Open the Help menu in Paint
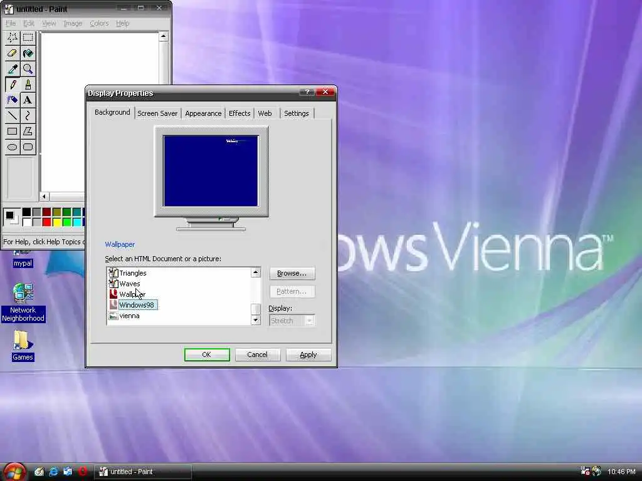Image resolution: width=642 pixels, height=481 pixels. [x=122, y=23]
